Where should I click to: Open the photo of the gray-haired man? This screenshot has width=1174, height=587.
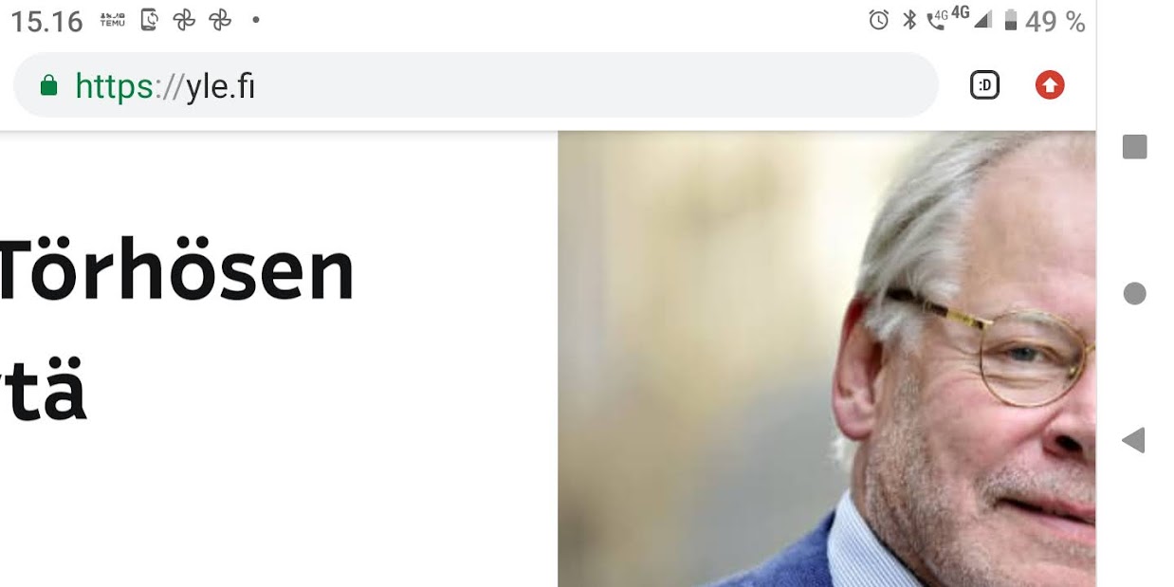point(826,358)
